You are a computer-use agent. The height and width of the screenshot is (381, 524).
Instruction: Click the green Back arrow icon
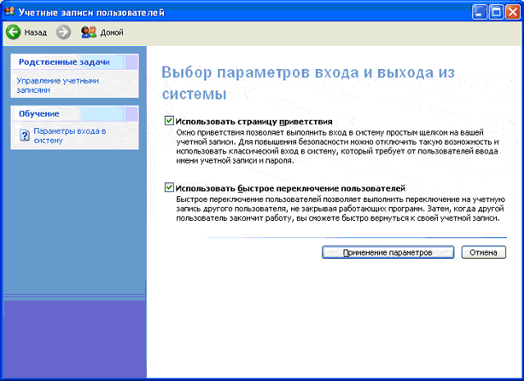[13, 32]
